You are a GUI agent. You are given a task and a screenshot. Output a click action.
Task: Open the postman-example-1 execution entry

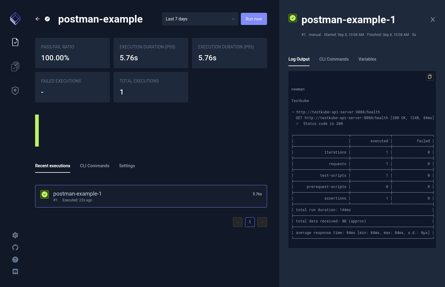click(151, 196)
